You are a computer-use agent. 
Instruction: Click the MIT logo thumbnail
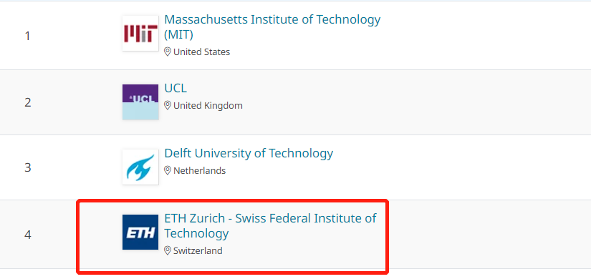[140, 33]
